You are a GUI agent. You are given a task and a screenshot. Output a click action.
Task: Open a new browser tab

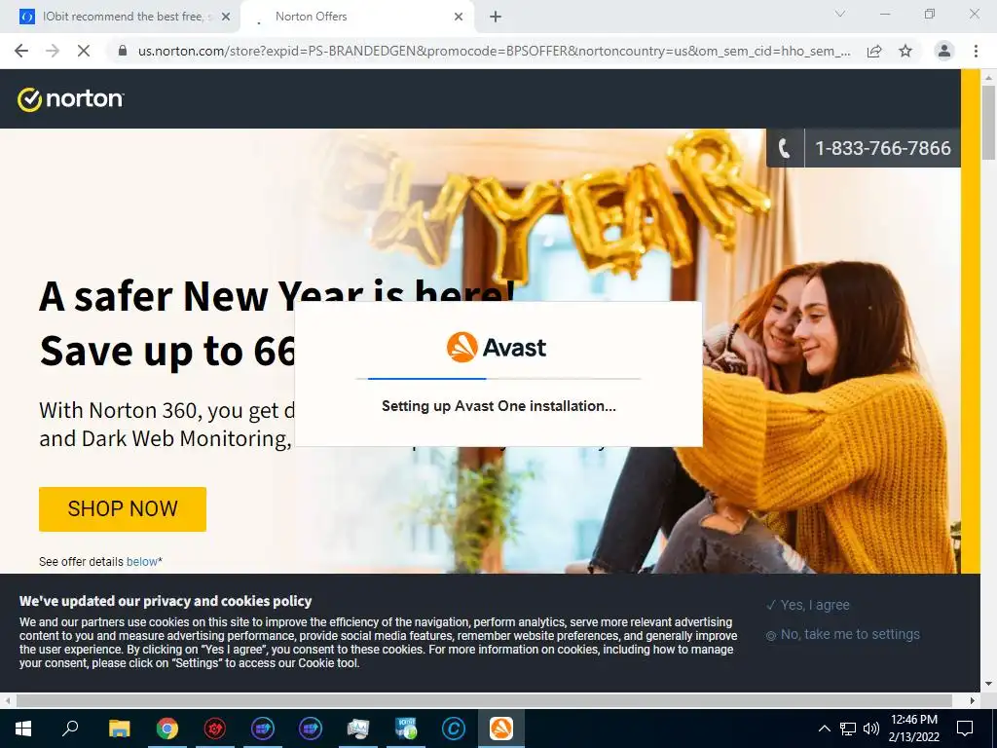point(496,18)
